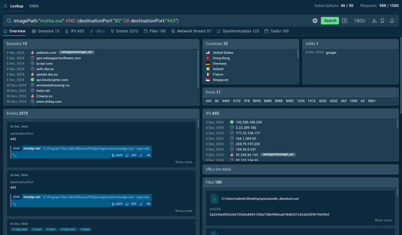This screenshot has width=402, height=235.
Task: Click the green check beside 142.250.185.234
Action: [232, 122]
